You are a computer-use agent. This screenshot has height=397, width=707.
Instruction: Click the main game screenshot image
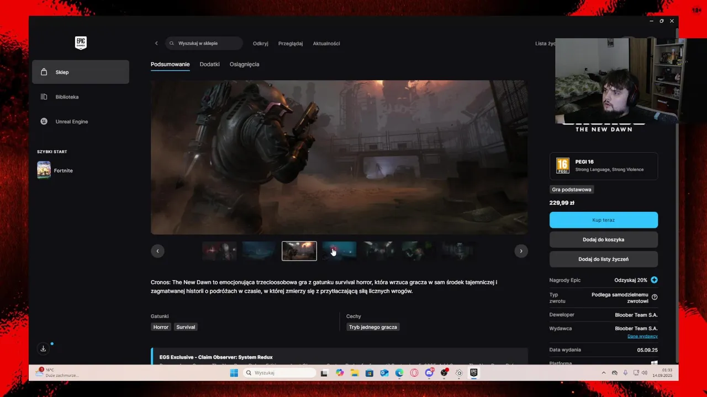click(339, 157)
